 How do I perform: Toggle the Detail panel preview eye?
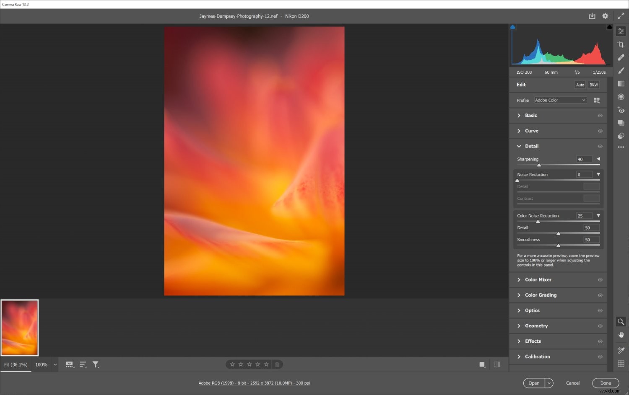(x=600, y=146)
